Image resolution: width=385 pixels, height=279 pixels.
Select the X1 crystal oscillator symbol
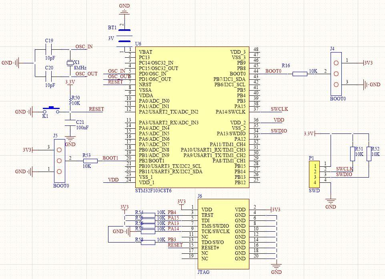click(x=70, y=63)
